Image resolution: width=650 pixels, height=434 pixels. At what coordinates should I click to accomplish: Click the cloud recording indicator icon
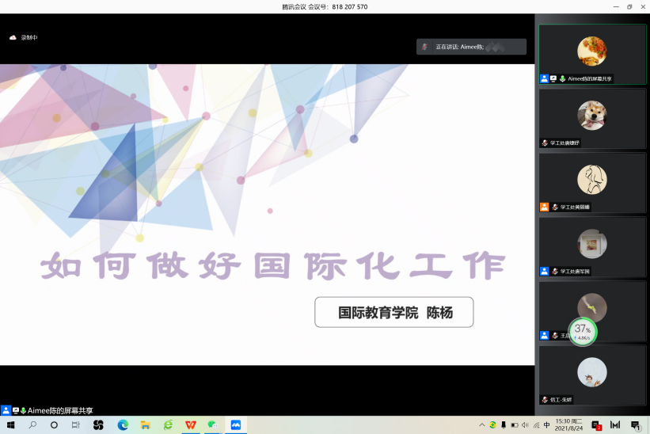(13, 37)
